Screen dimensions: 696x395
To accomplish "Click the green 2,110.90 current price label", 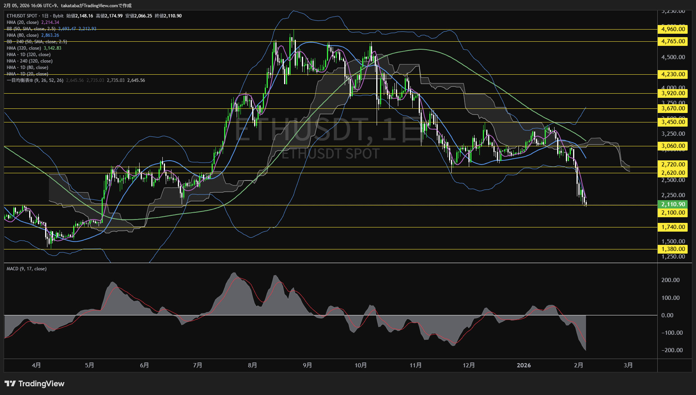I will tap(673, 204).
